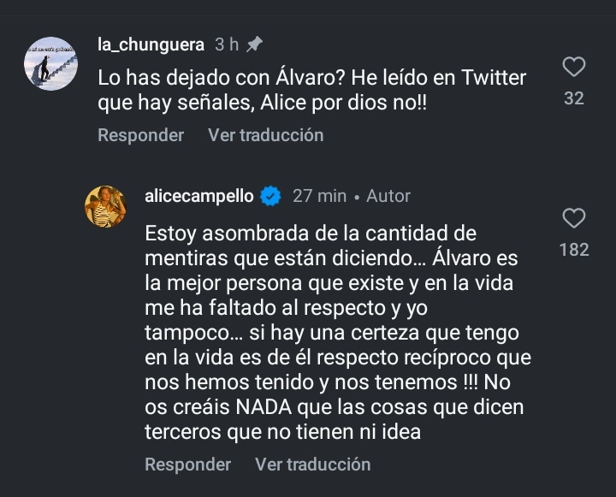Open the la_chunguera username link

click(151, 44)
